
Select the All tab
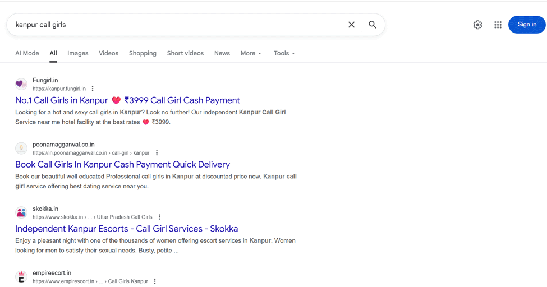(53, 53)
